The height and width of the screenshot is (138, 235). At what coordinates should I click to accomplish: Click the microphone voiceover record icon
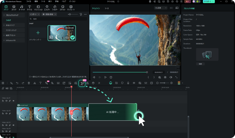(128, 83)
